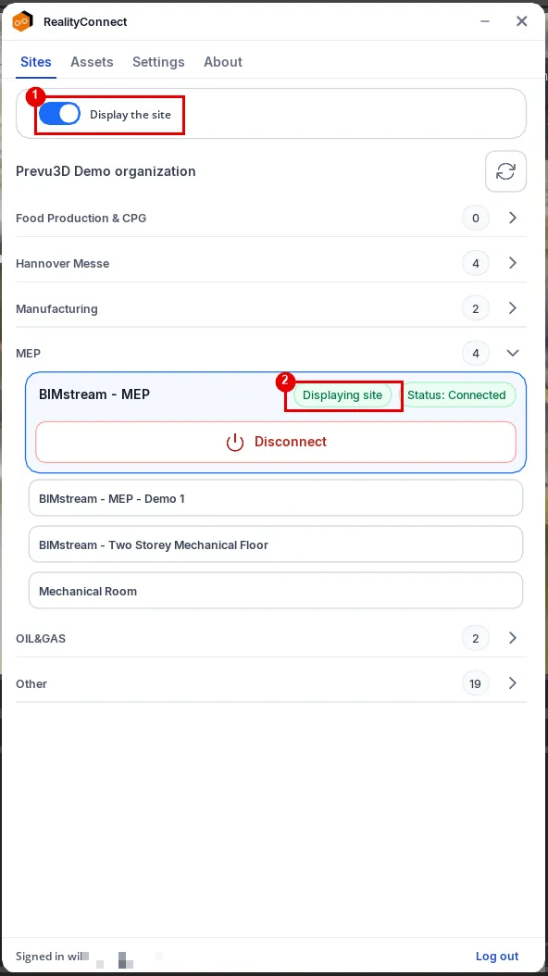Screen dimensions: 548x976
Task: Select BIMstream - MEP - Demo 1 site
Action: (276, 498)
